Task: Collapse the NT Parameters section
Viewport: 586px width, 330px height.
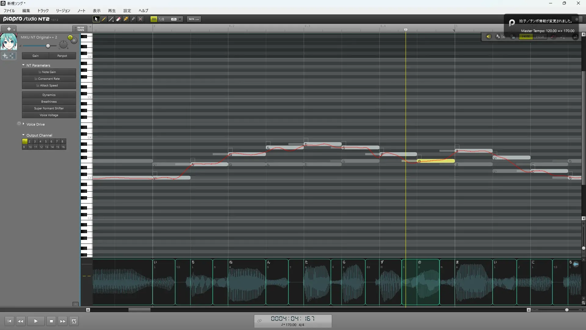Action: (24, 65)
